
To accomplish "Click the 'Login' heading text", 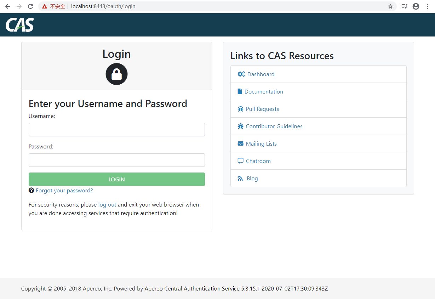I will point(116,54).
